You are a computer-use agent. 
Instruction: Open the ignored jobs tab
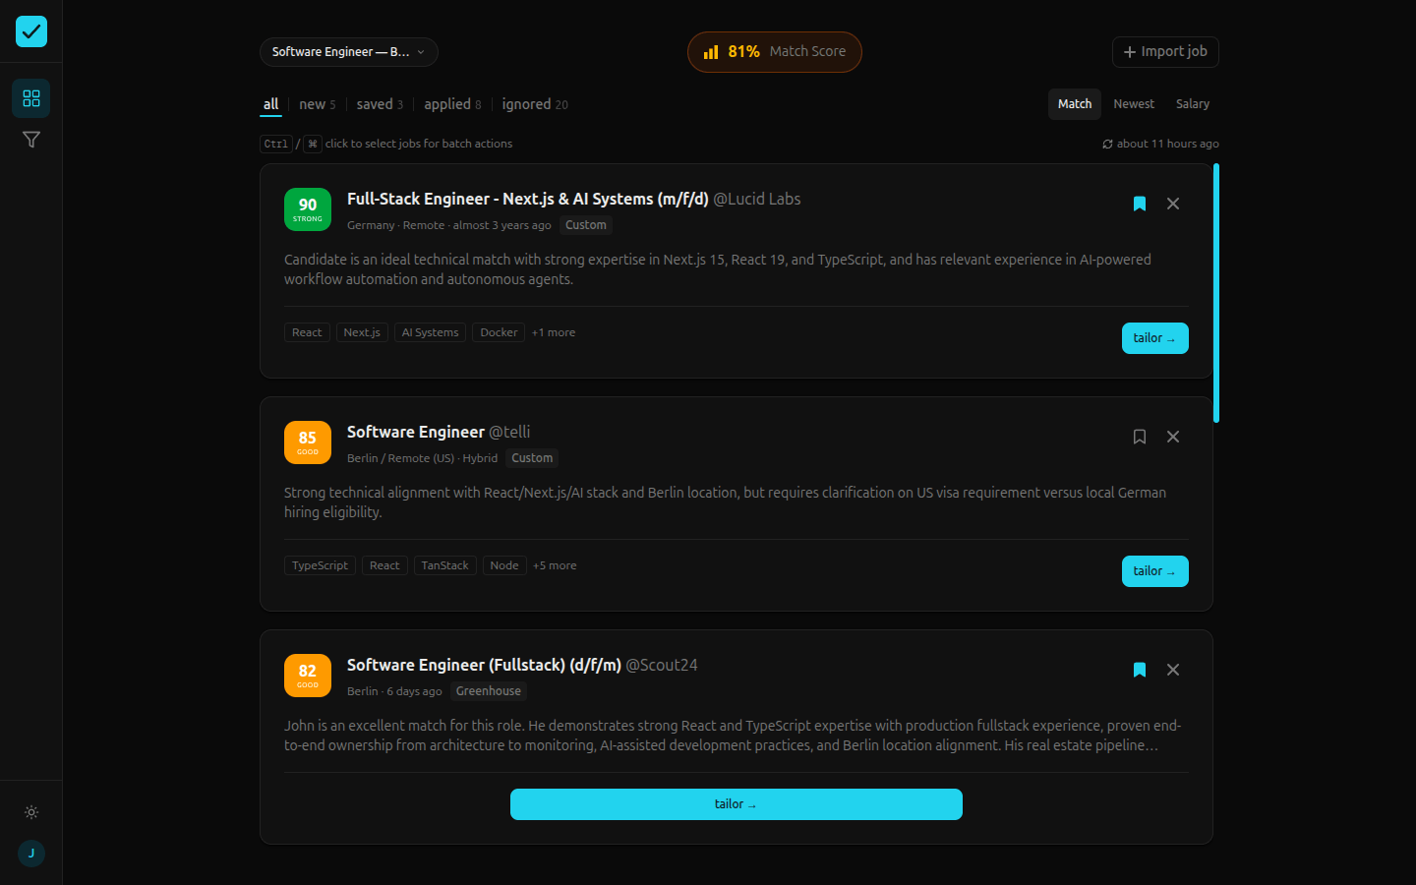528,103
